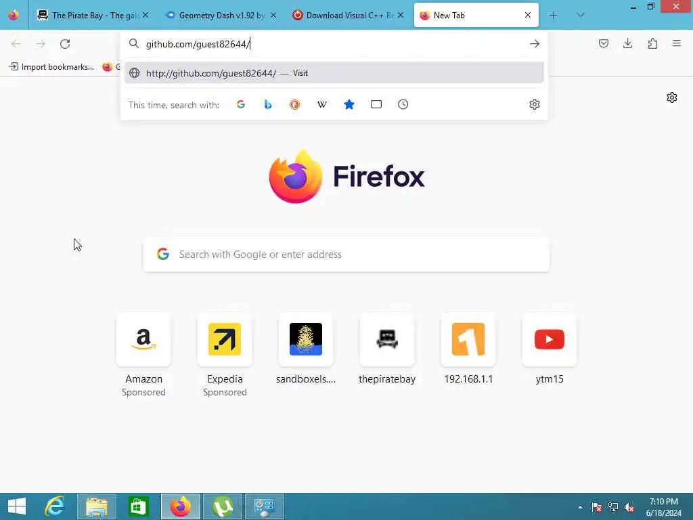Viewport: 693px width, 520px height.
Task: Open search settings gear in dropdown
Action: click(x=535, y=104)
